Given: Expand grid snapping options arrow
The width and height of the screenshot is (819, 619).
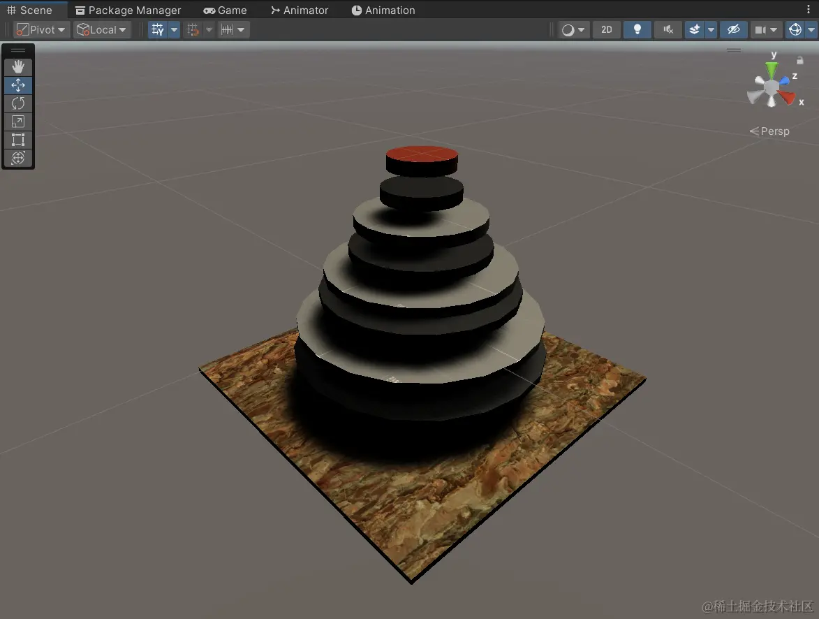Looking at the screenshot, I should pyautogui.click(x=209, y=30).
